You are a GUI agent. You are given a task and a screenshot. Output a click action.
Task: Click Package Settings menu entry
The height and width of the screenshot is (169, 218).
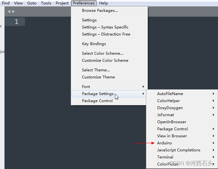click(109, 94)
